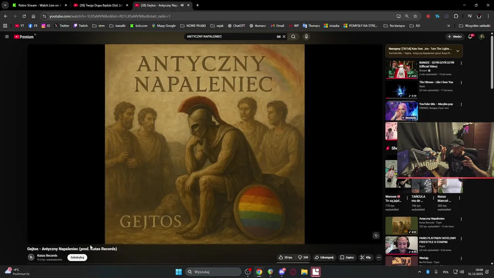
Task: Expand the Następny playlist panel chevron
Action: coord(458,51)
